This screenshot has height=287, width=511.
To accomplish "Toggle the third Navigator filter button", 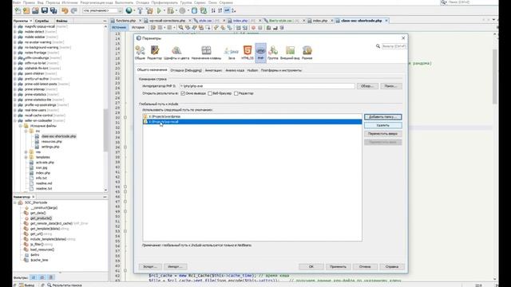I will pos(51,277).
